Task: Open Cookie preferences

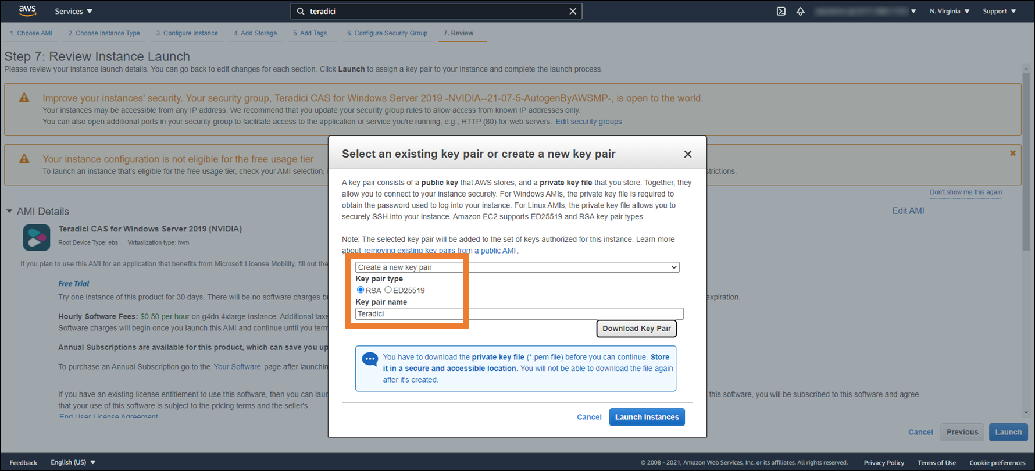Action: tap(997, 463)
